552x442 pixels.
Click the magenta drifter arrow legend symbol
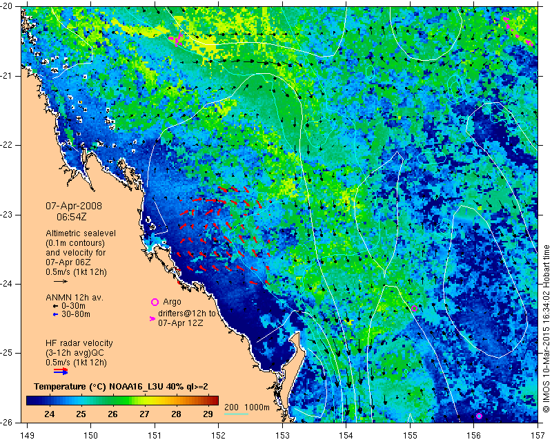pos(152,318)
